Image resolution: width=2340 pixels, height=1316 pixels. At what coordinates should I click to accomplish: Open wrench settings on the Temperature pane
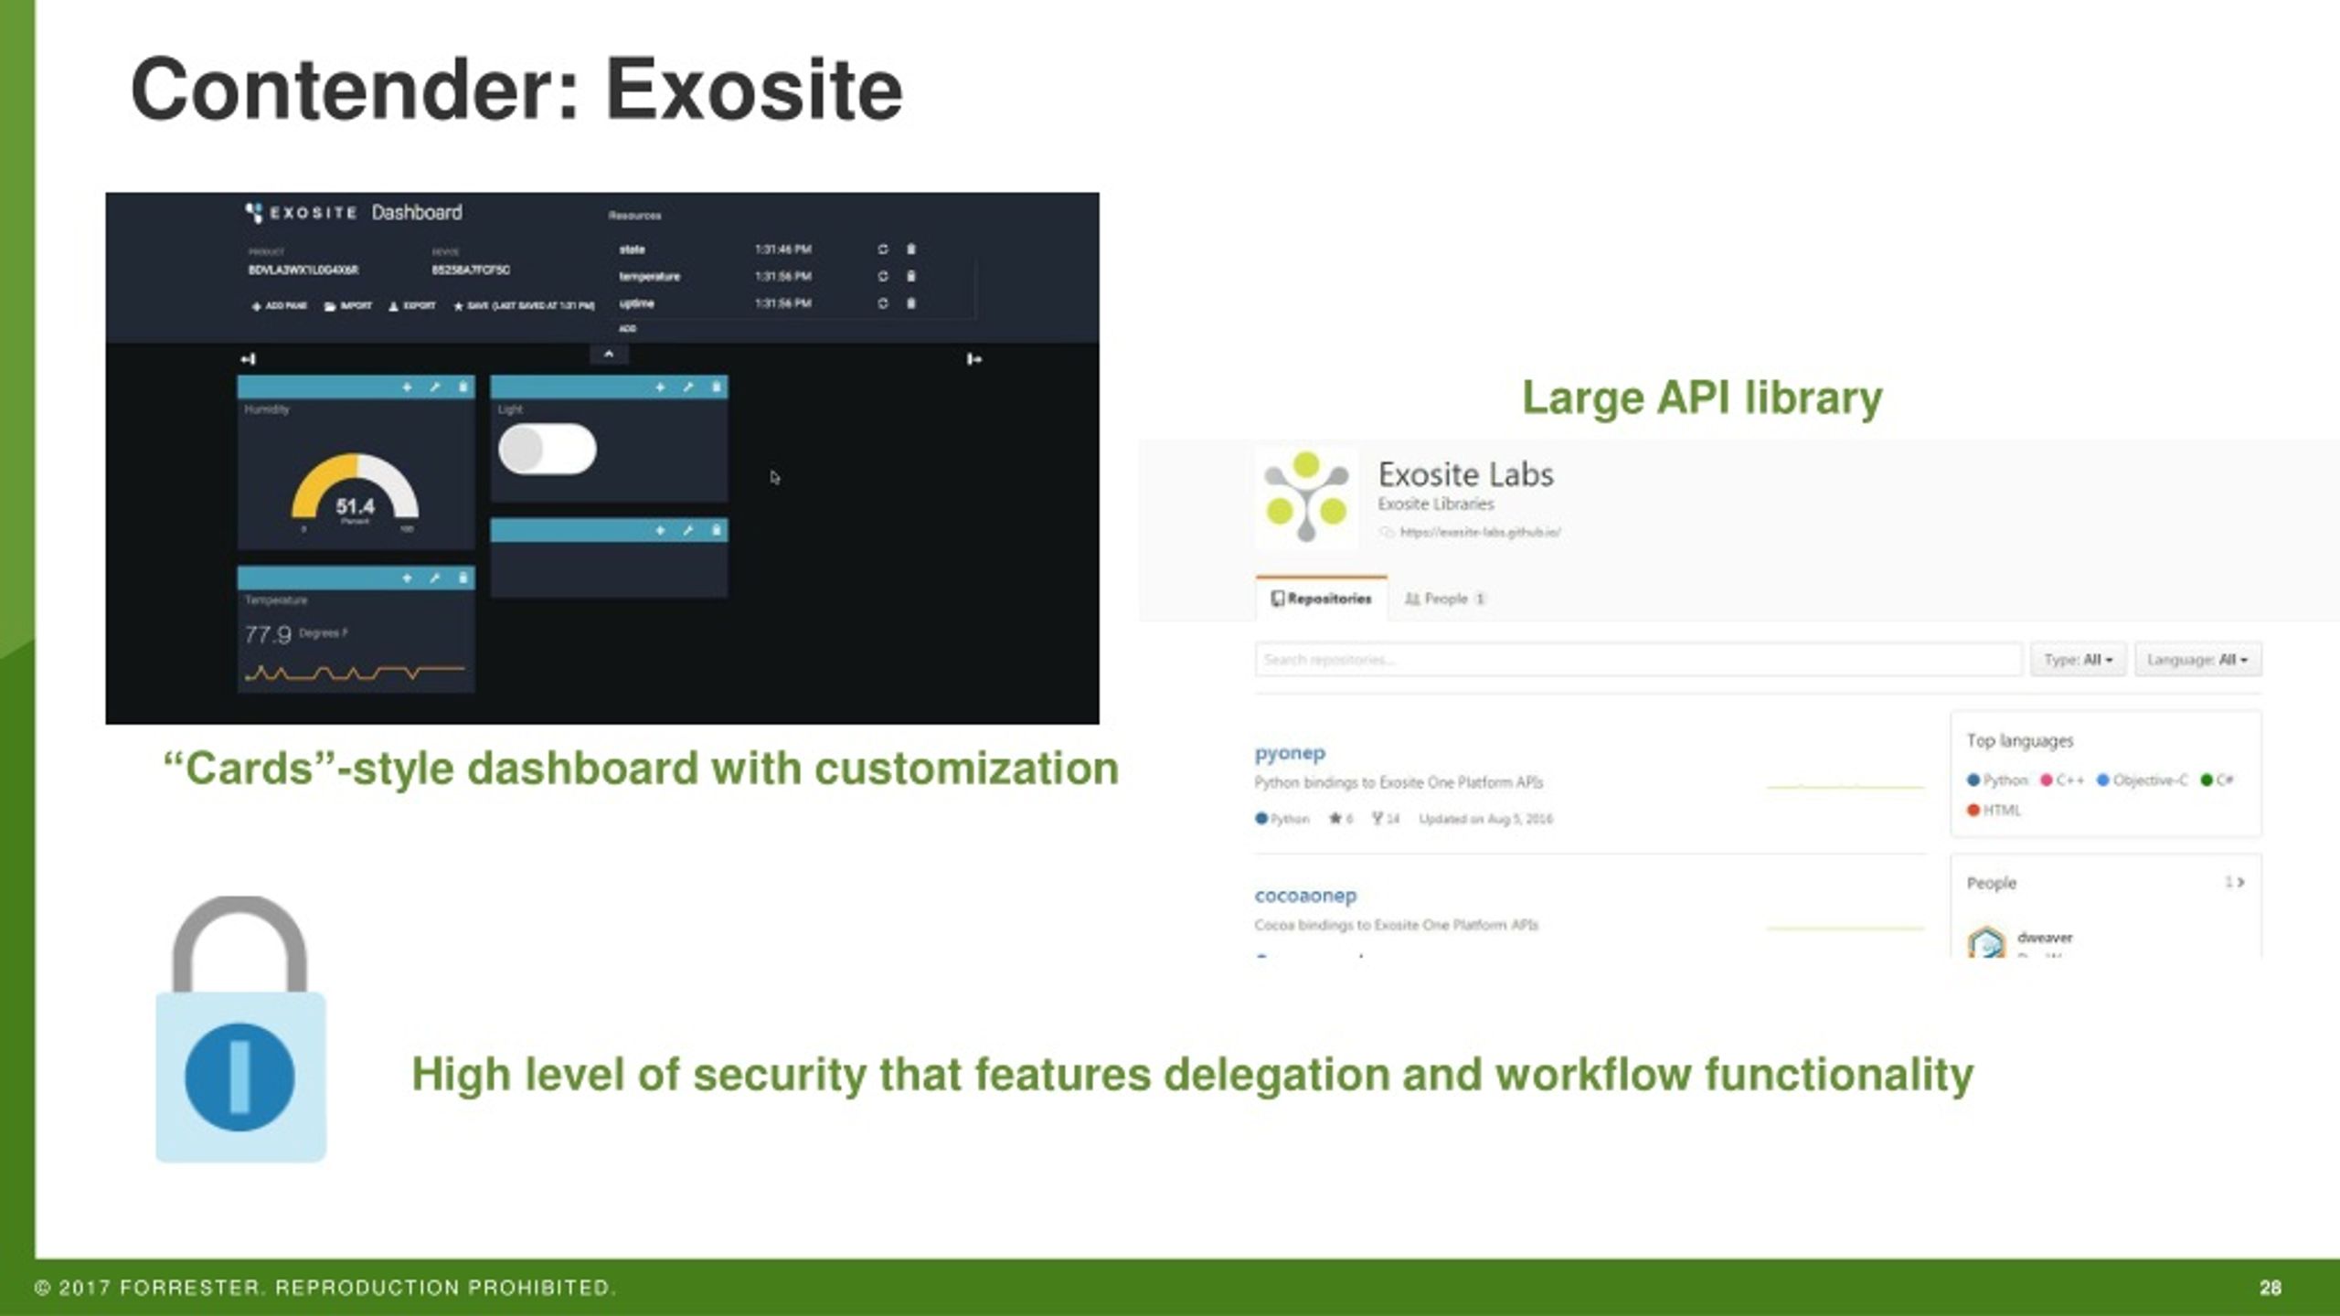pos(434,578)
